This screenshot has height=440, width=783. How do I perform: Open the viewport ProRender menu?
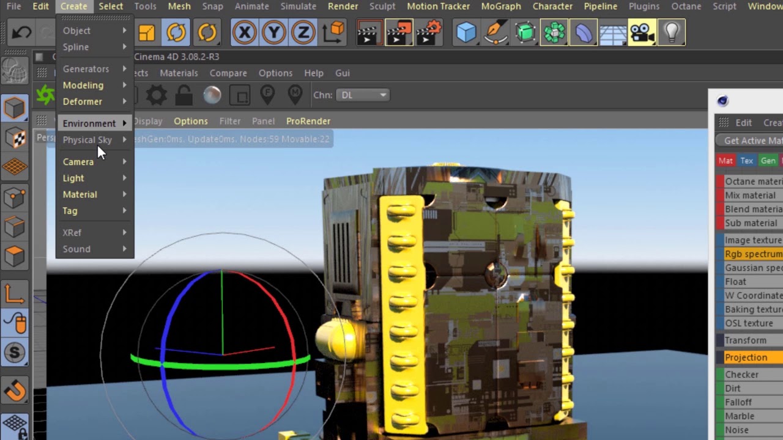point(308,121)
